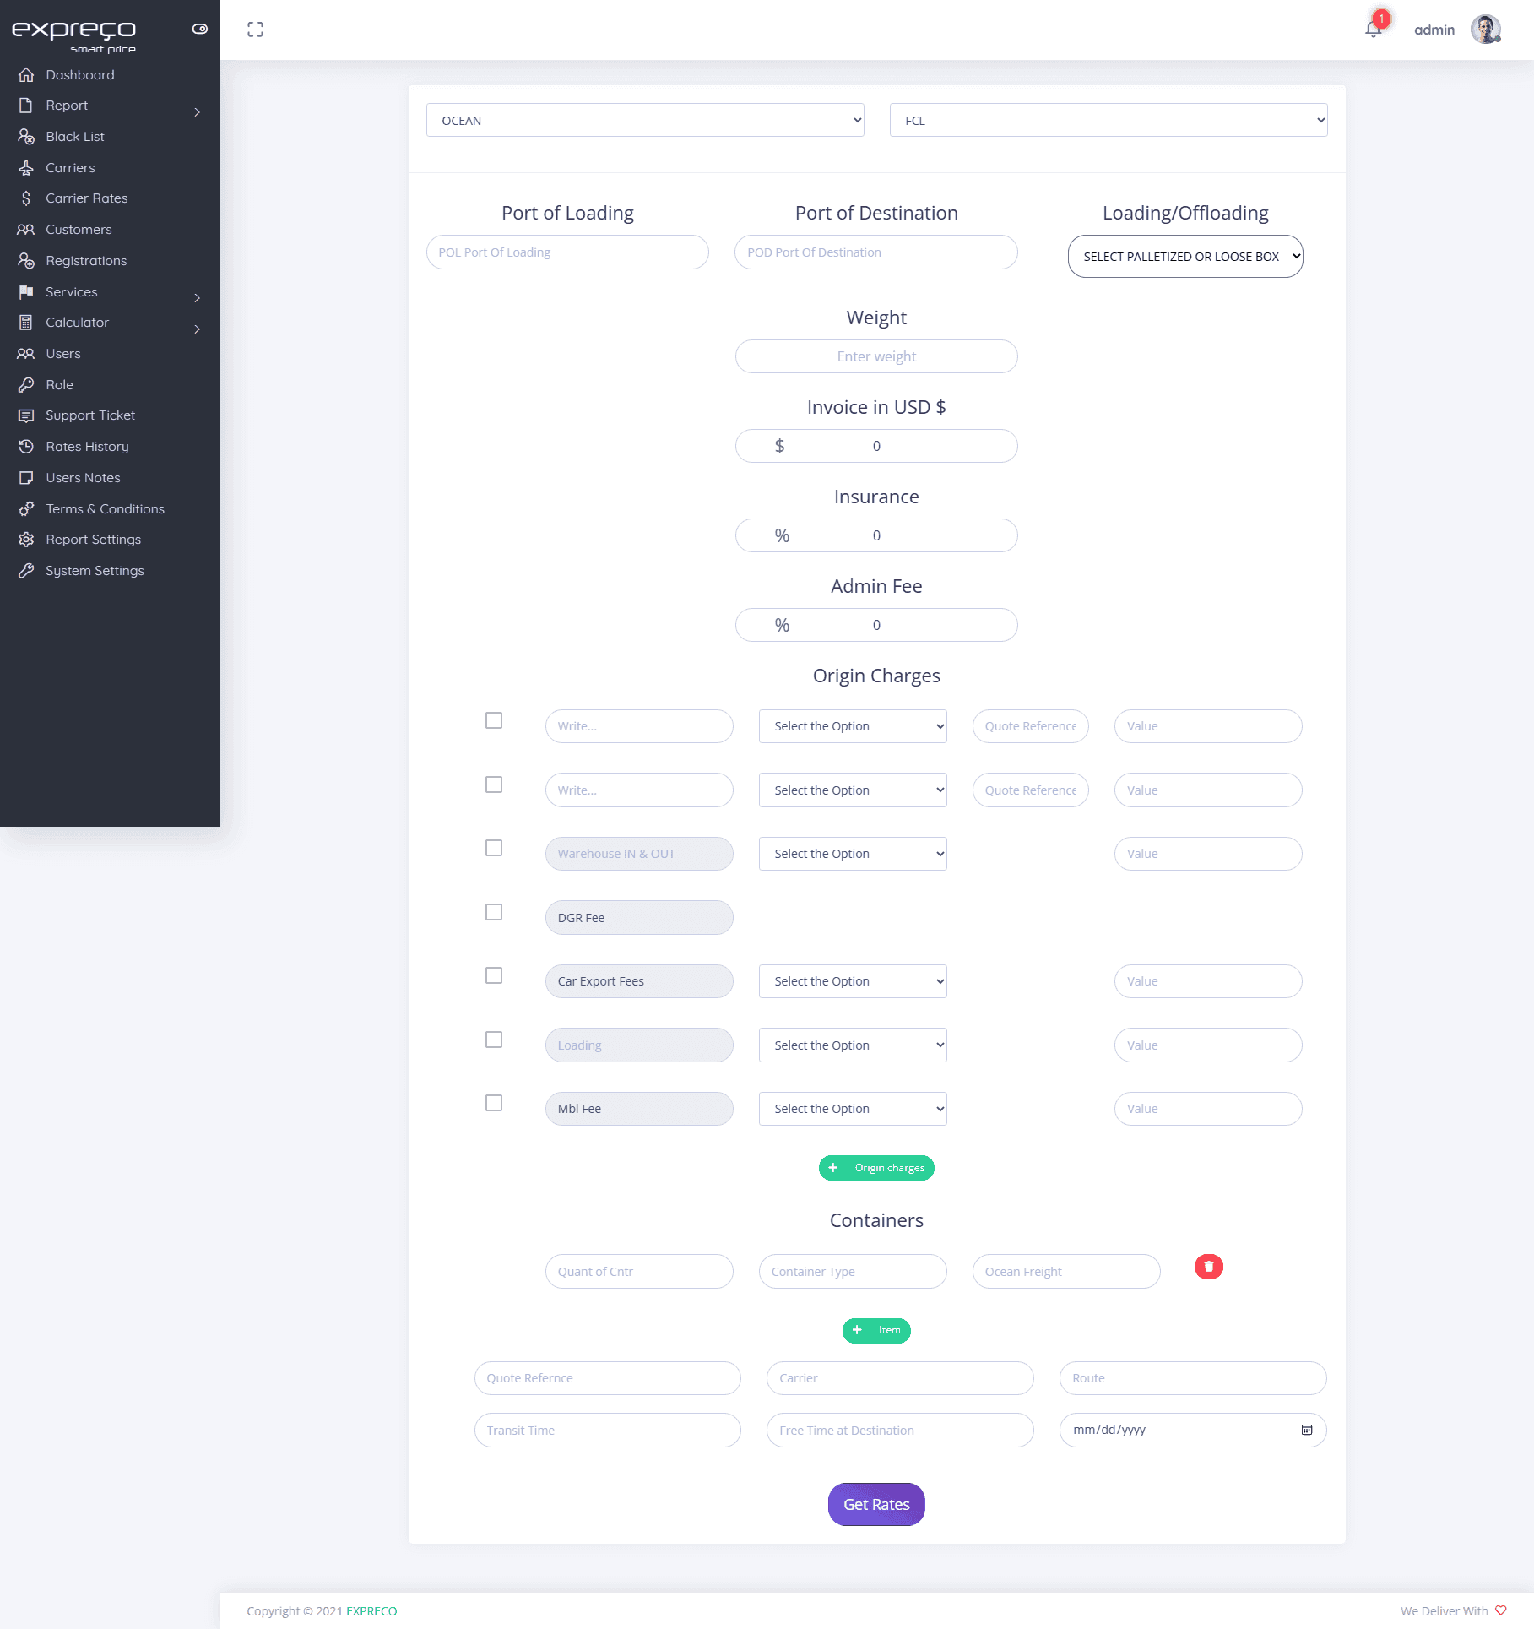Expand the Calculator submenu chevron
This screenshot has width=1534, height=1629.
click(x=197, y=329)
